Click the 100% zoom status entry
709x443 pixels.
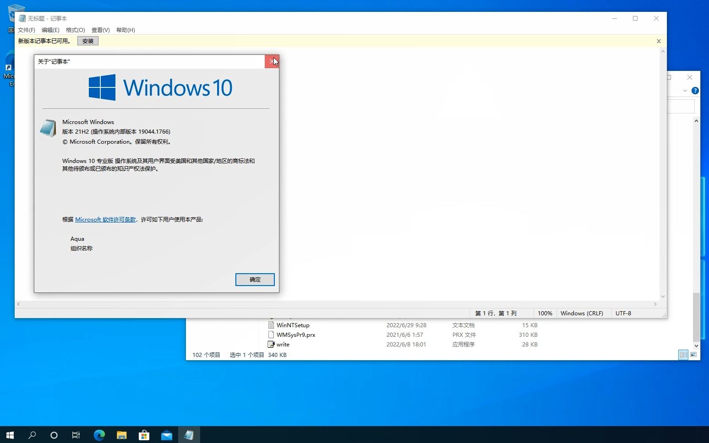(545, 313)
